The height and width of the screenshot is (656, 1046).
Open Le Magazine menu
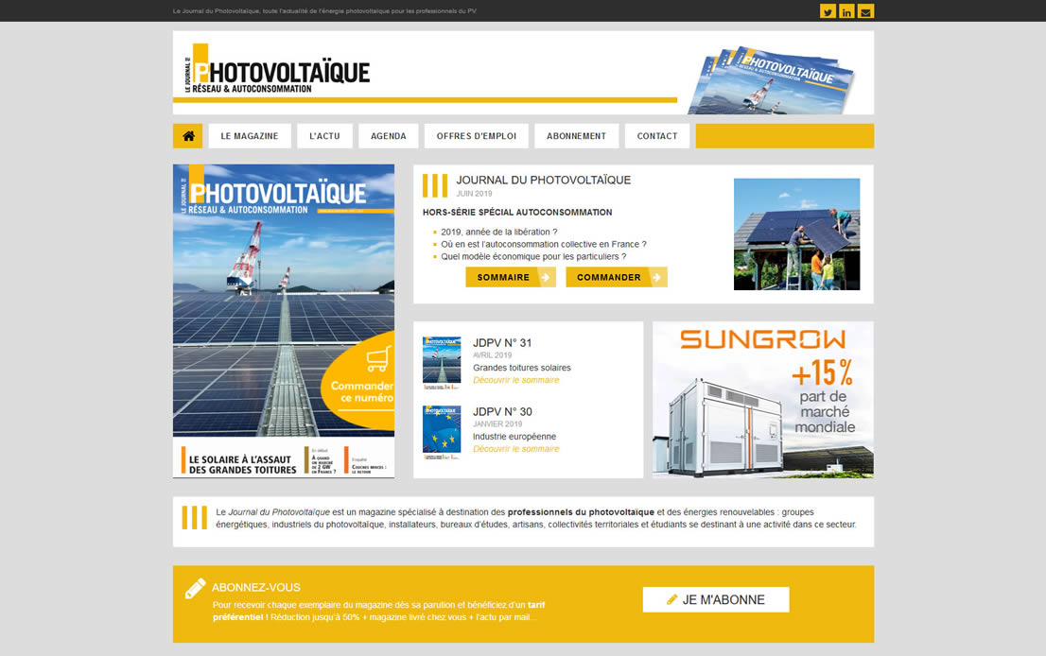point(250,136)
